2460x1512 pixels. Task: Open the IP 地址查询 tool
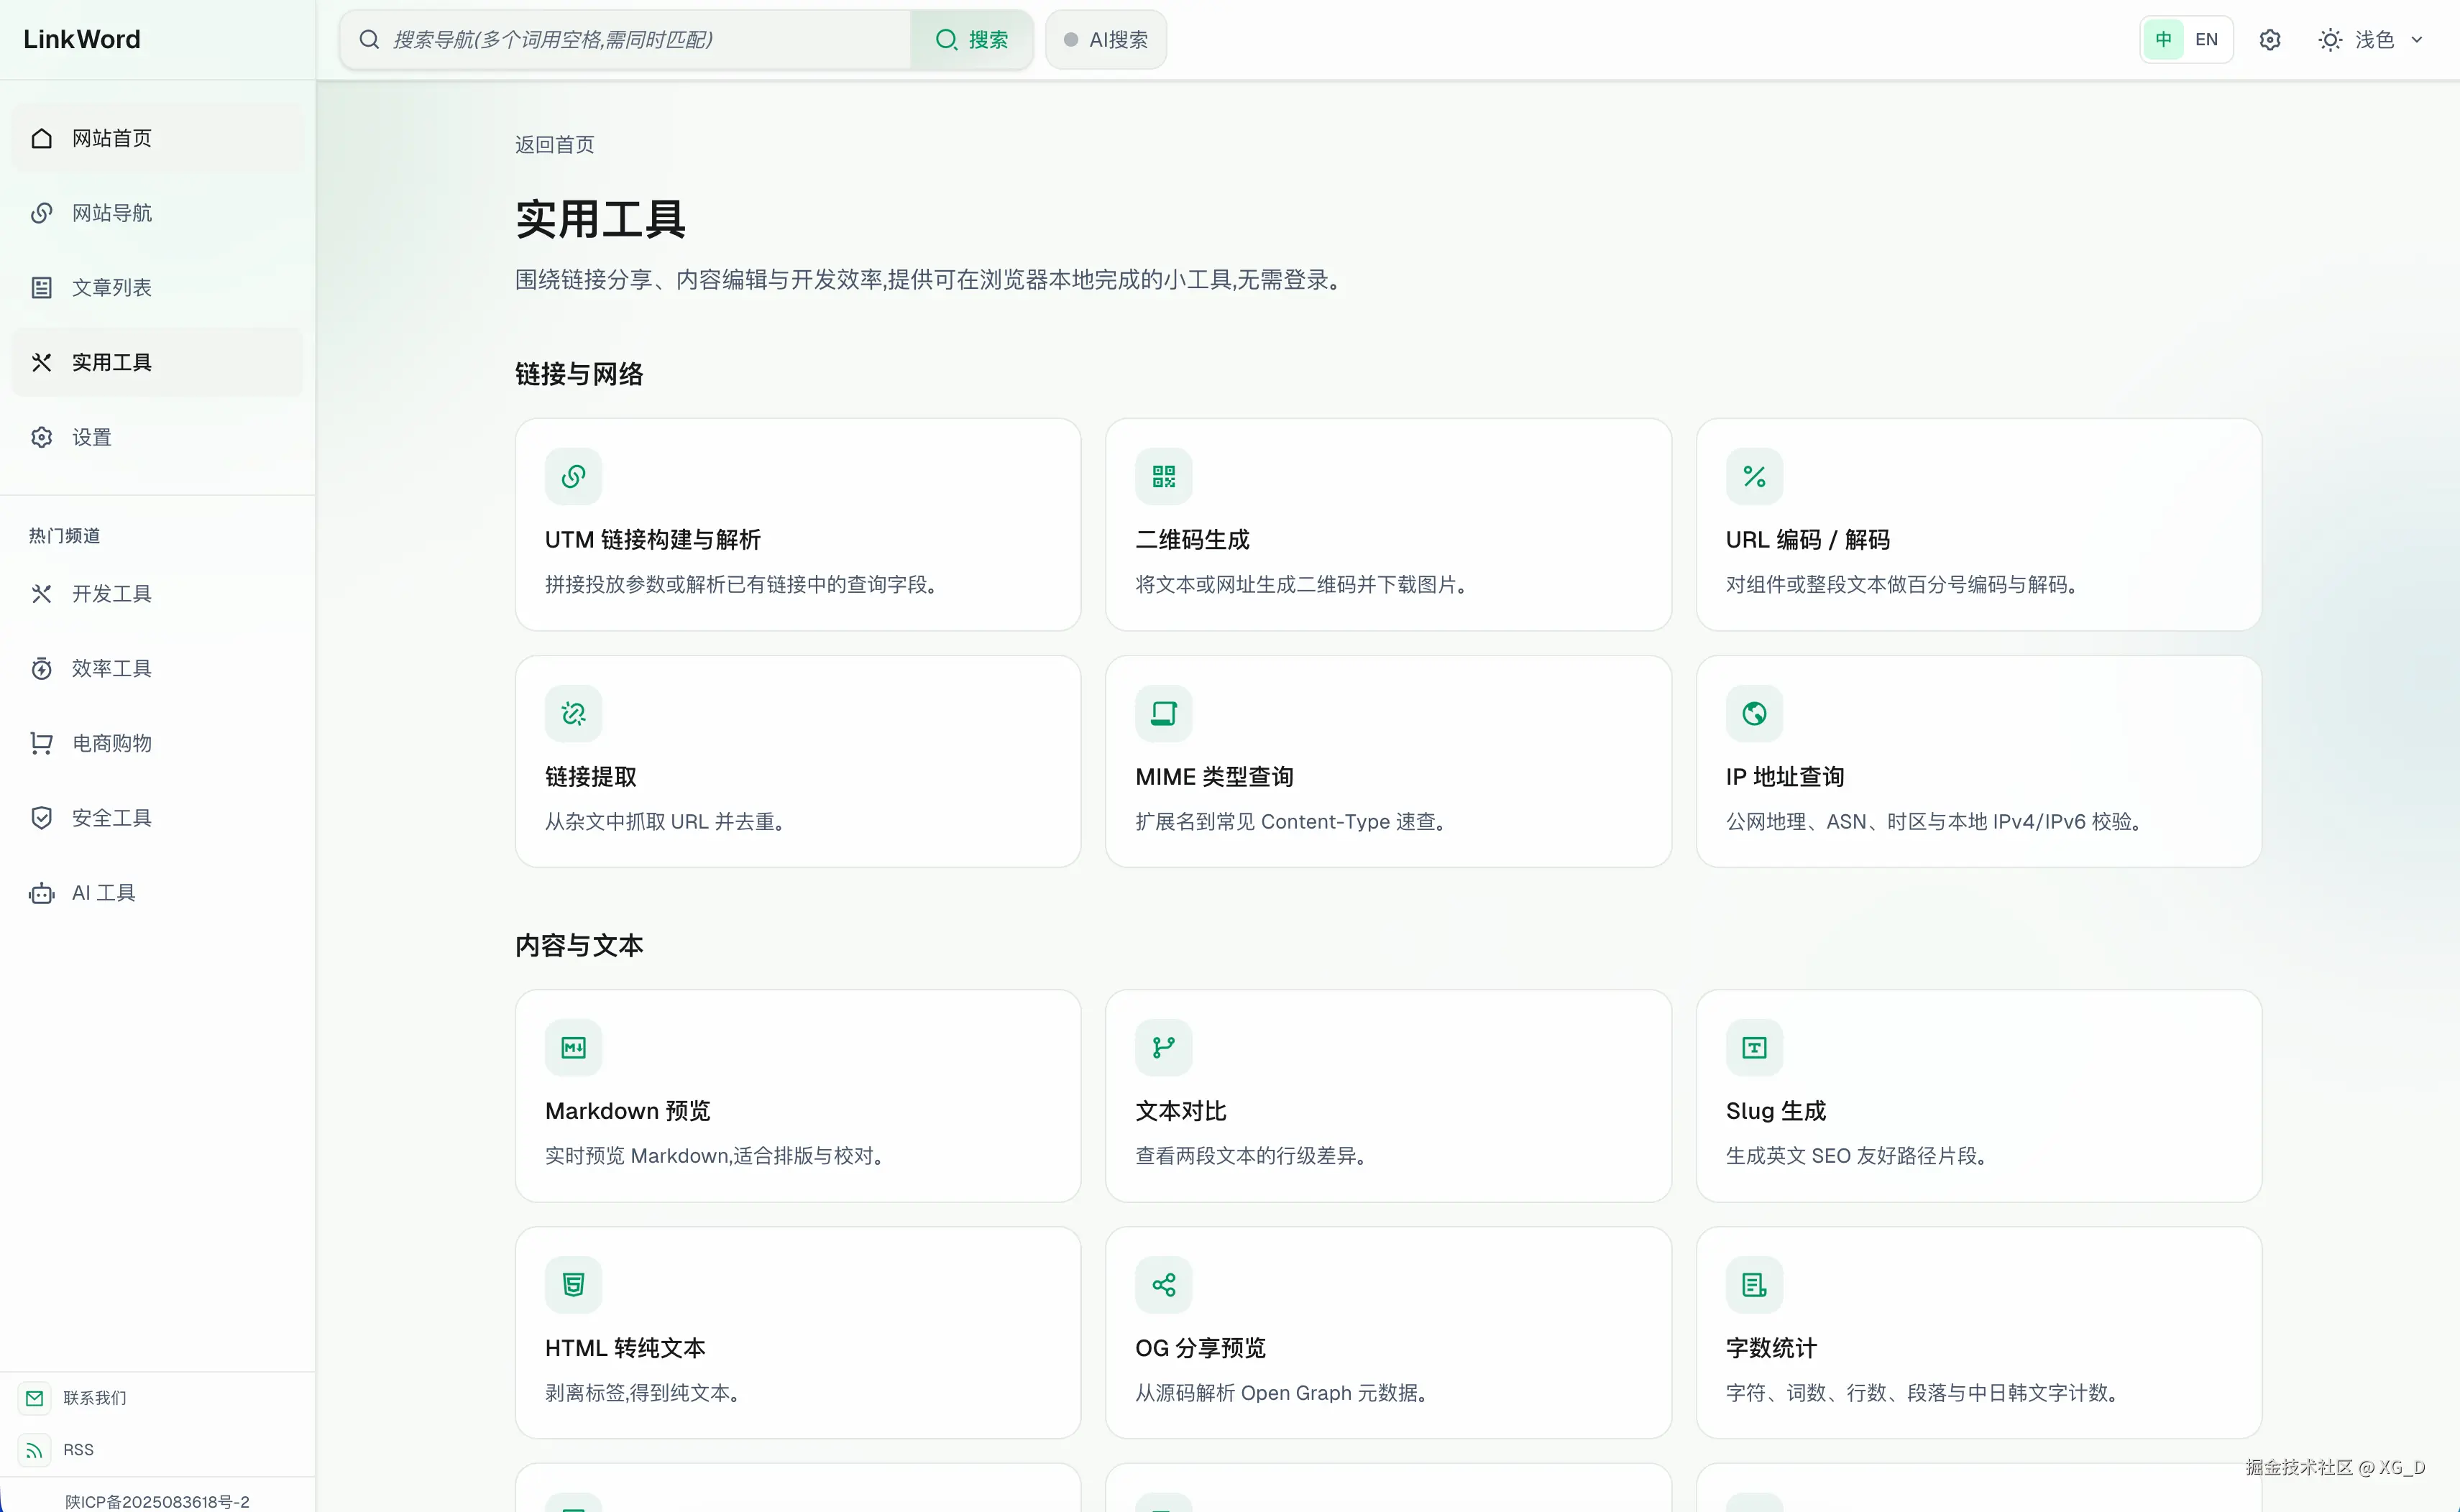click(x=1978, y=760)
